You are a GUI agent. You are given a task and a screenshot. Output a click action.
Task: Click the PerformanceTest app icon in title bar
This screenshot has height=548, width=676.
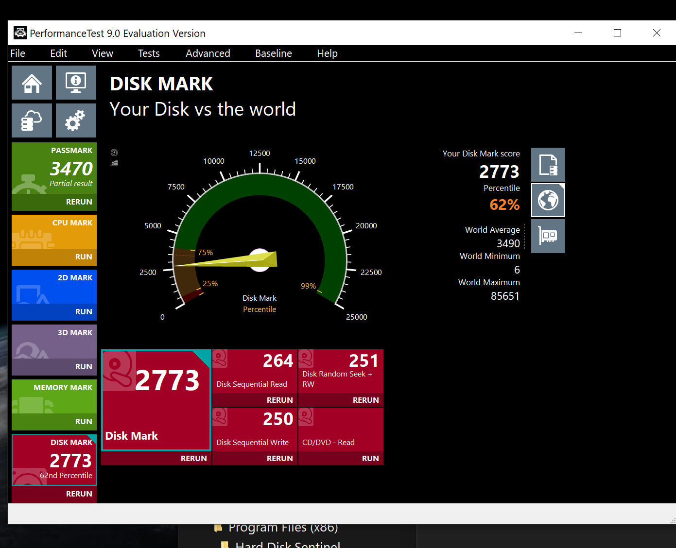coord(20,33)
